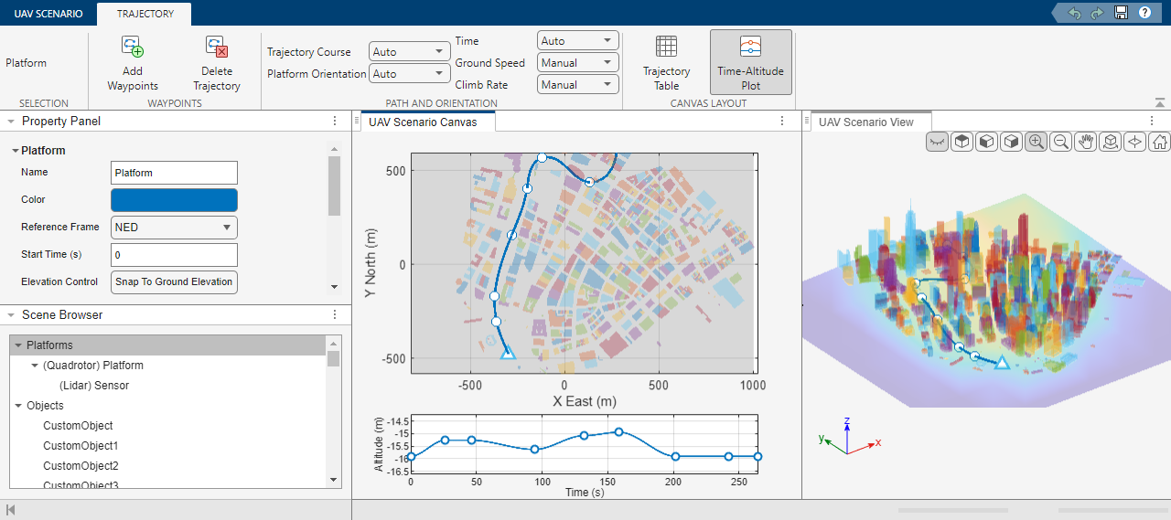Open help with the question mark icon
1171x520 pixels.
[x=1144, y=13]
